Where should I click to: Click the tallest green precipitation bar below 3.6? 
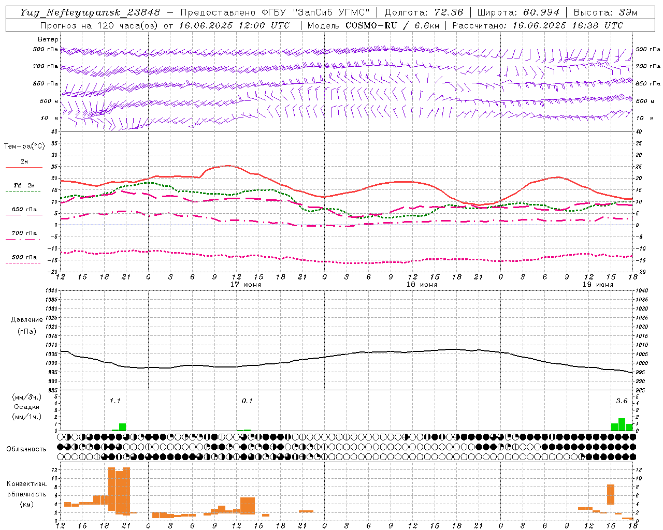[x=622, y=424]
